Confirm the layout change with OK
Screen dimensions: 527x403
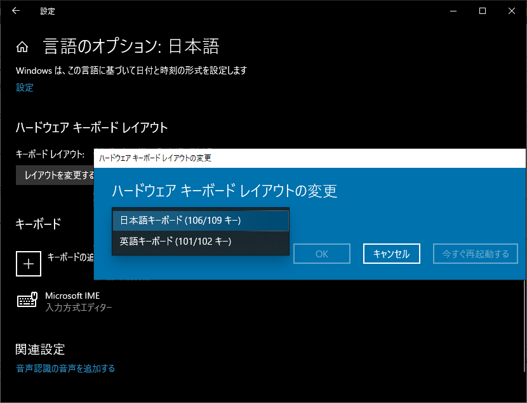click(321, 253)
